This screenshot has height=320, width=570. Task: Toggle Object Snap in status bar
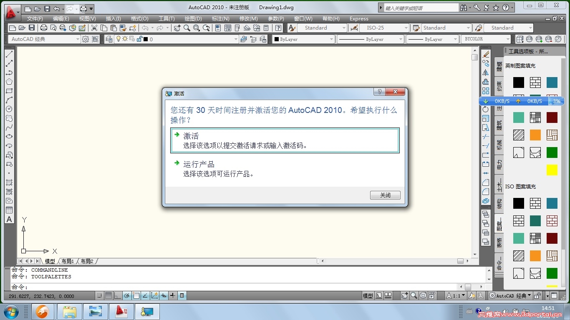[136, 296]
